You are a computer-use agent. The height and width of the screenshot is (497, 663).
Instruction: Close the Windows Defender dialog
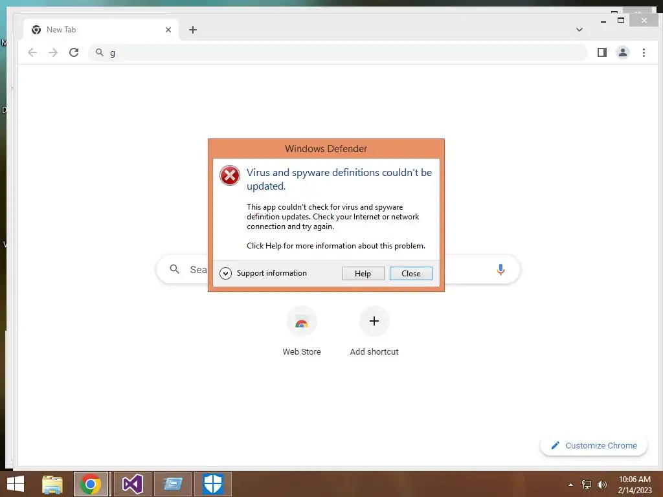(x=410, y=274)
